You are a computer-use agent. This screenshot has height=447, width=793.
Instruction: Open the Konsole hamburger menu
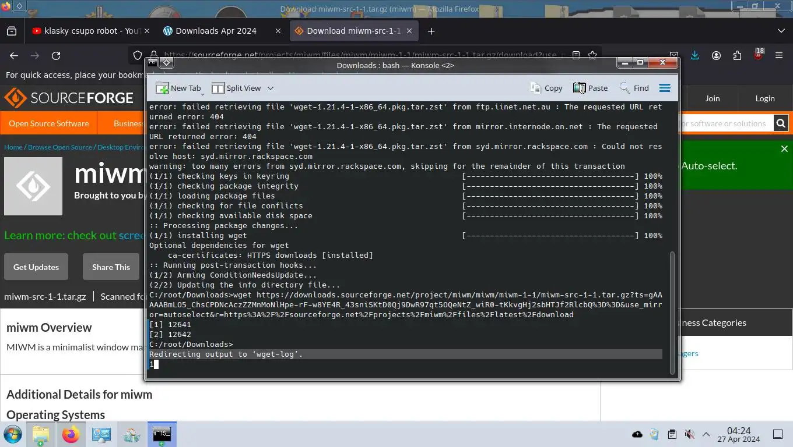point(665,88)
